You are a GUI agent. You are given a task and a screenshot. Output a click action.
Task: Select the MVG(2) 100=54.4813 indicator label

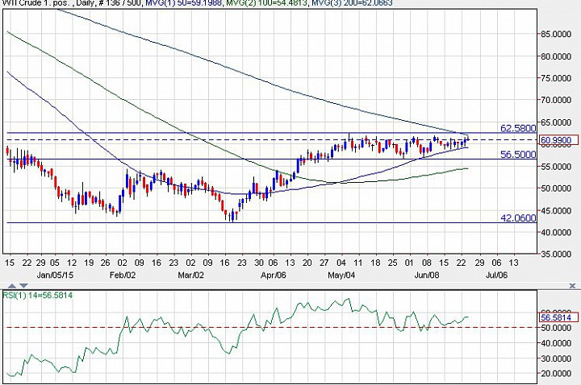(266, 3)
